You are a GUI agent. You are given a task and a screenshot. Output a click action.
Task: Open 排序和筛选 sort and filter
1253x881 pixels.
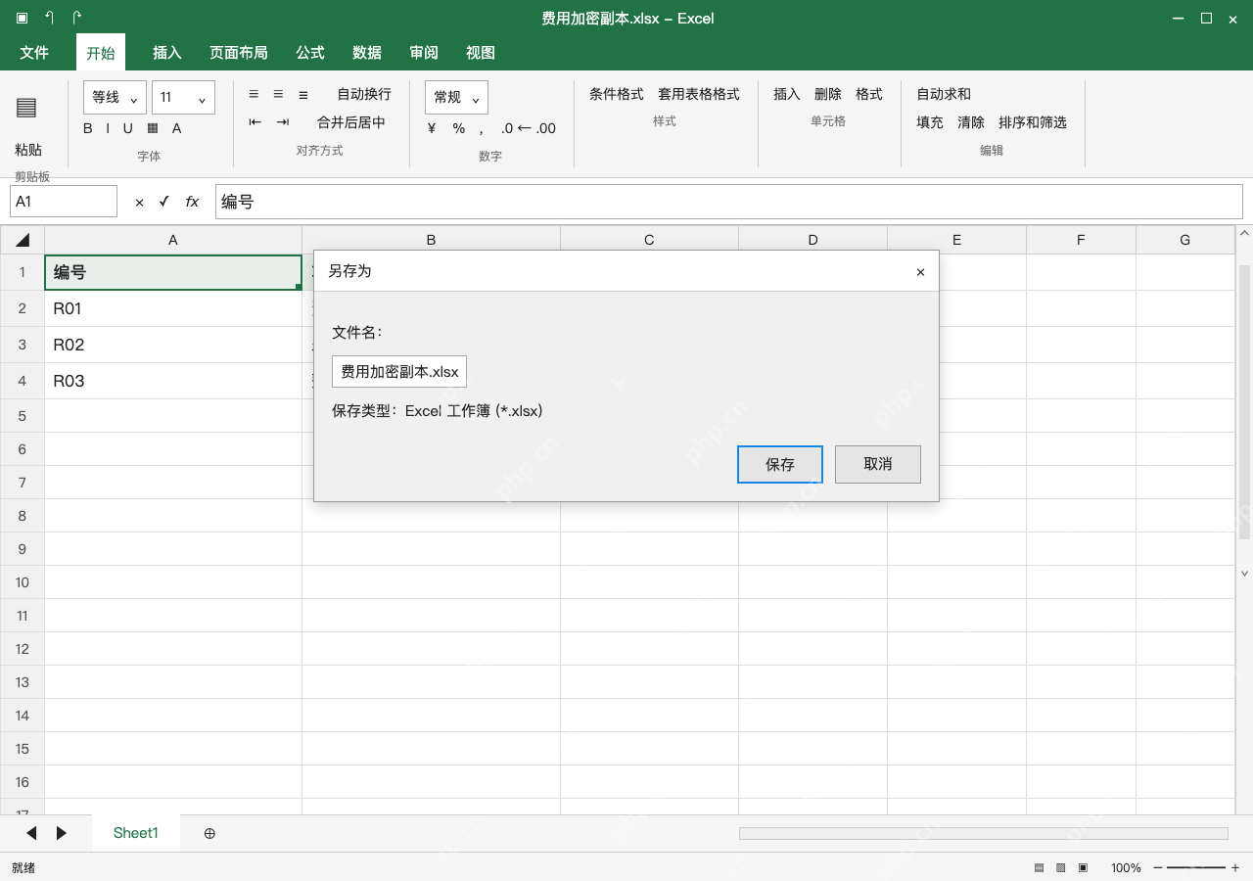1033,122
